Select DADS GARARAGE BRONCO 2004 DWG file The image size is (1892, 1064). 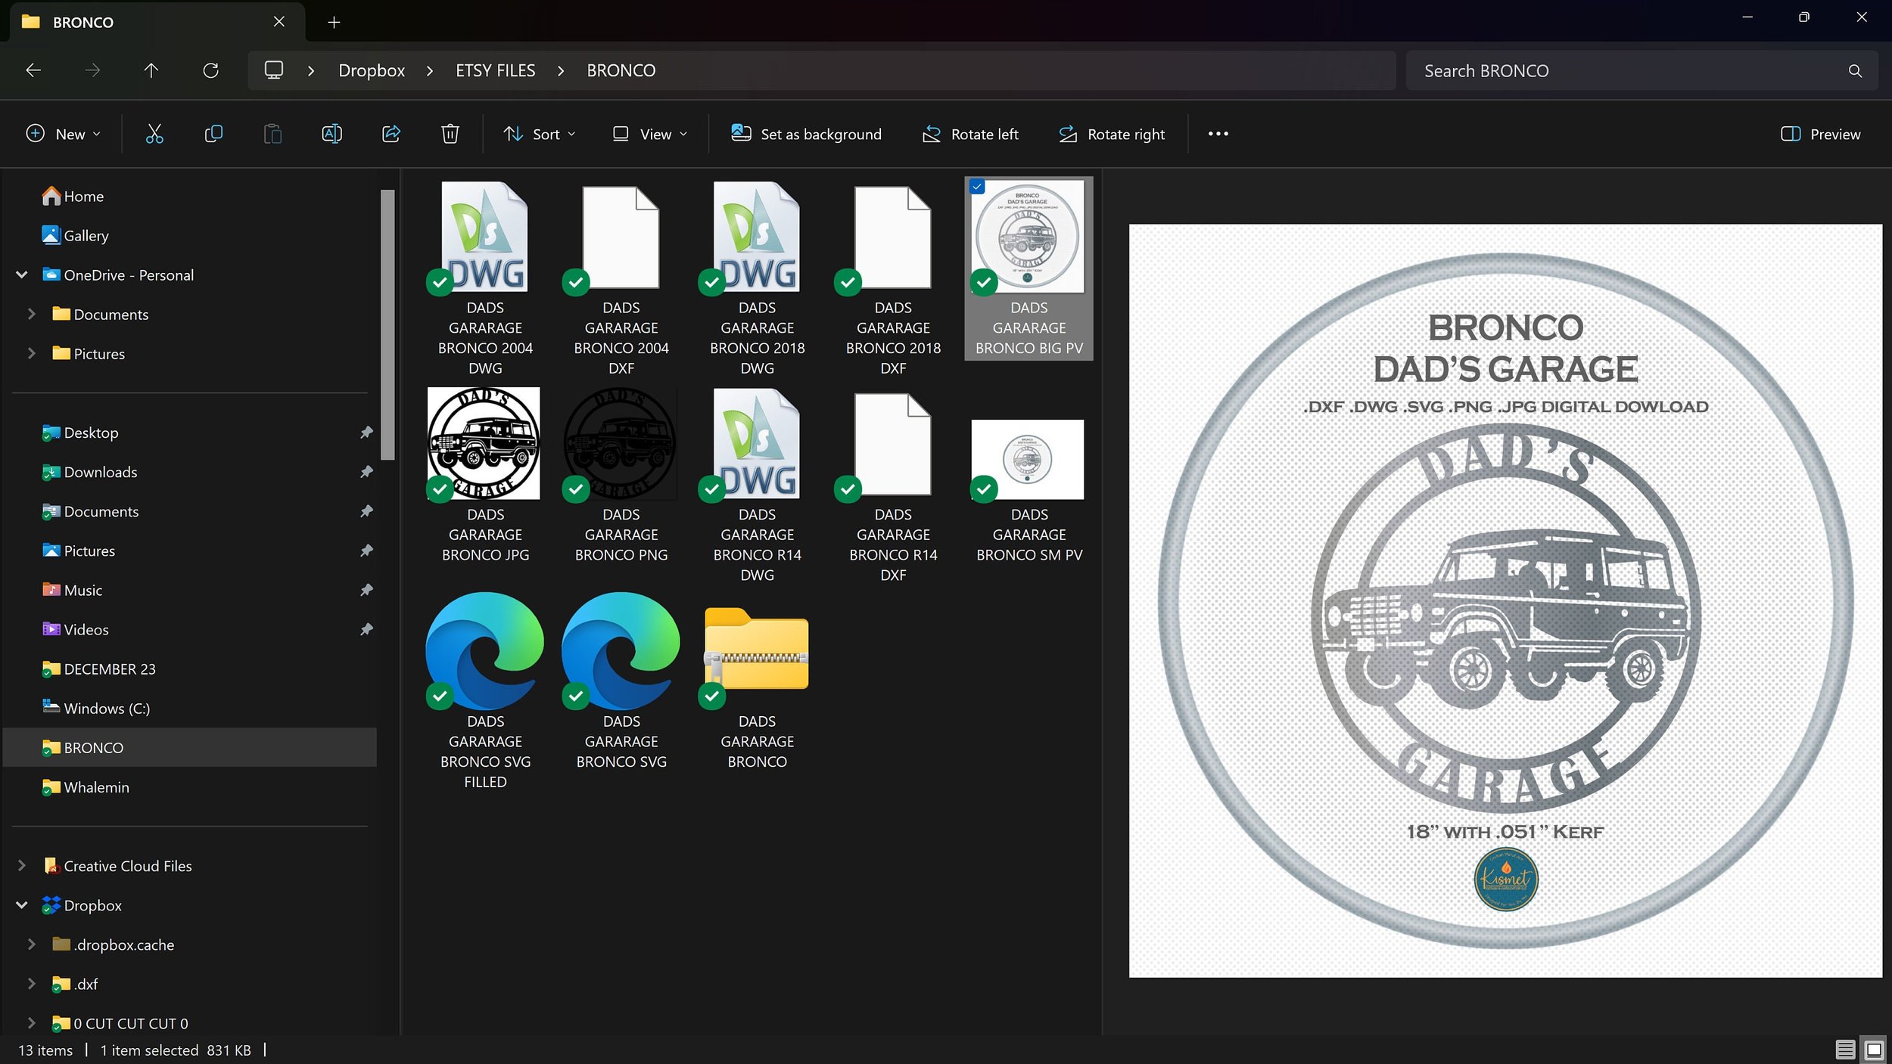point(485,278)
